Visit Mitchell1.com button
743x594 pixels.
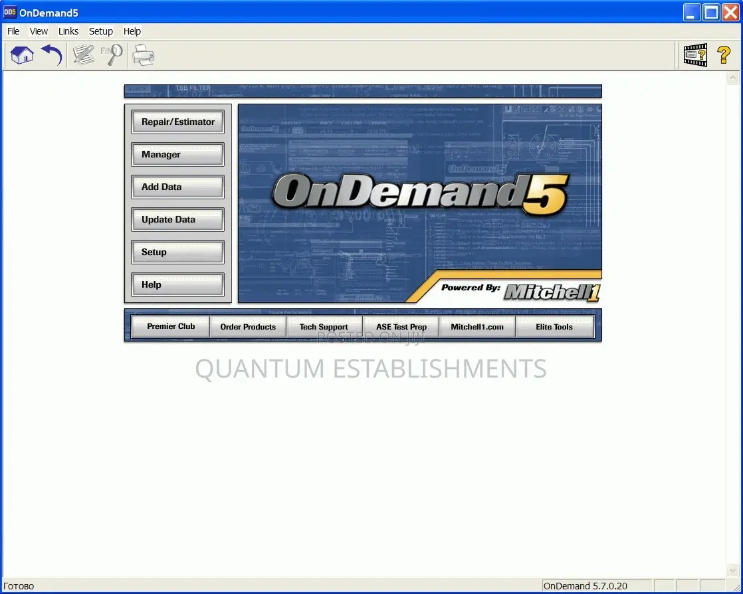pyautogui.click(x=477, y=326)
